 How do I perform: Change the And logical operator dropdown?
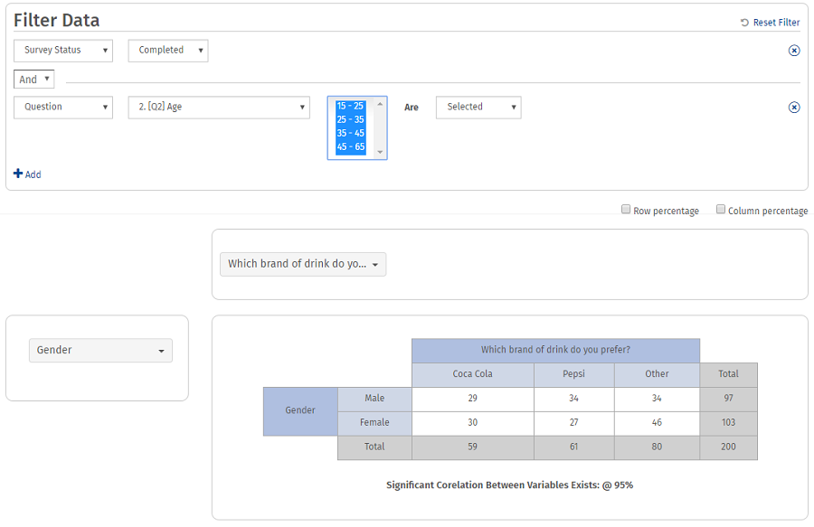coord(34,80)
